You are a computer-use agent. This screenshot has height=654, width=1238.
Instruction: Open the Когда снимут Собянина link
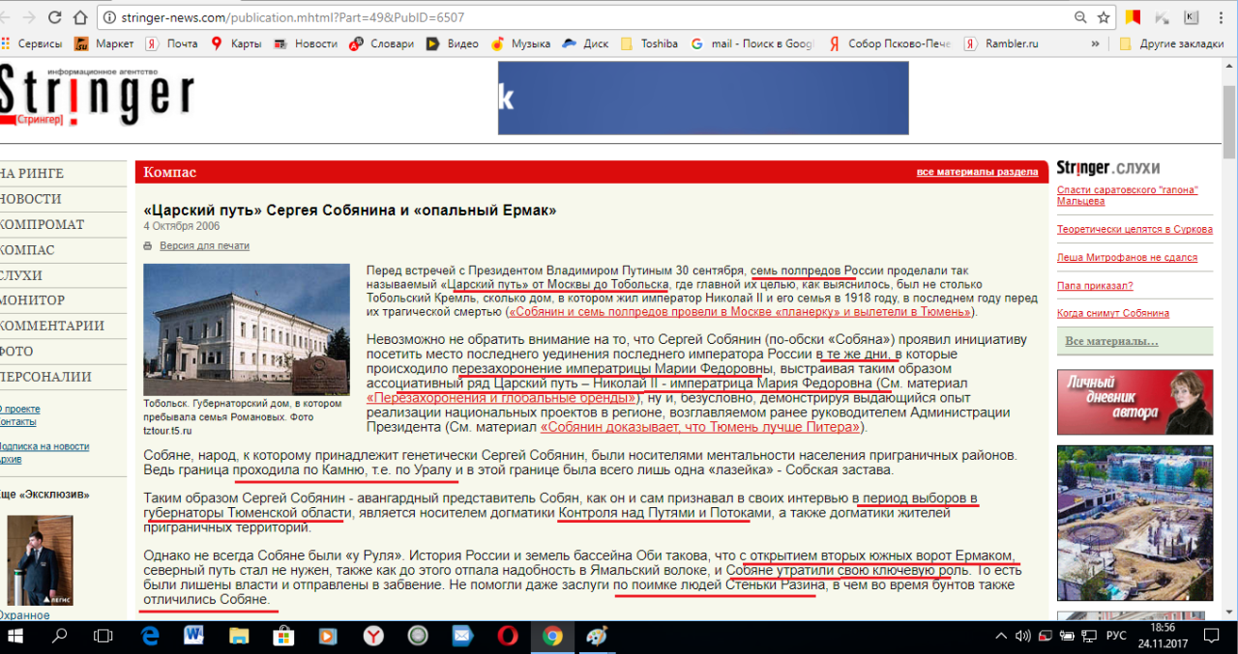click(x=1113, y=313)
